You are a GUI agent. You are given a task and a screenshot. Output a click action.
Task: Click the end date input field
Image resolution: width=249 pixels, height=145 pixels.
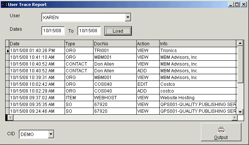tap(89, 31)
